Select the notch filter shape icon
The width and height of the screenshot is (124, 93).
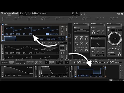(x=104, y=48)
